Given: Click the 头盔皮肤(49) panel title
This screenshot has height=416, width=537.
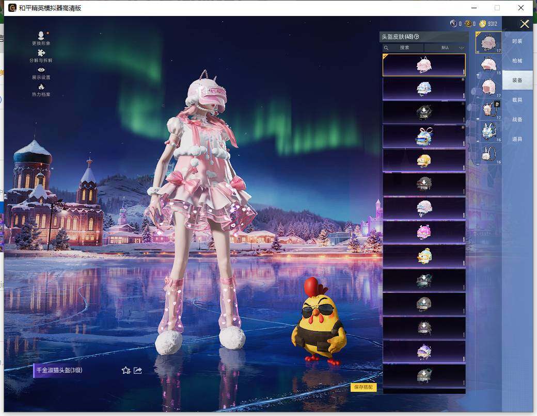Looking at the screenshot, I should click(397, 37).
